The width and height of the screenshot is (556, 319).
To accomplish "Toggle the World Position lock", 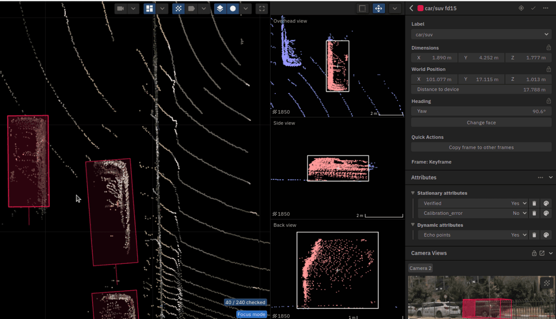I will point(549,69).
